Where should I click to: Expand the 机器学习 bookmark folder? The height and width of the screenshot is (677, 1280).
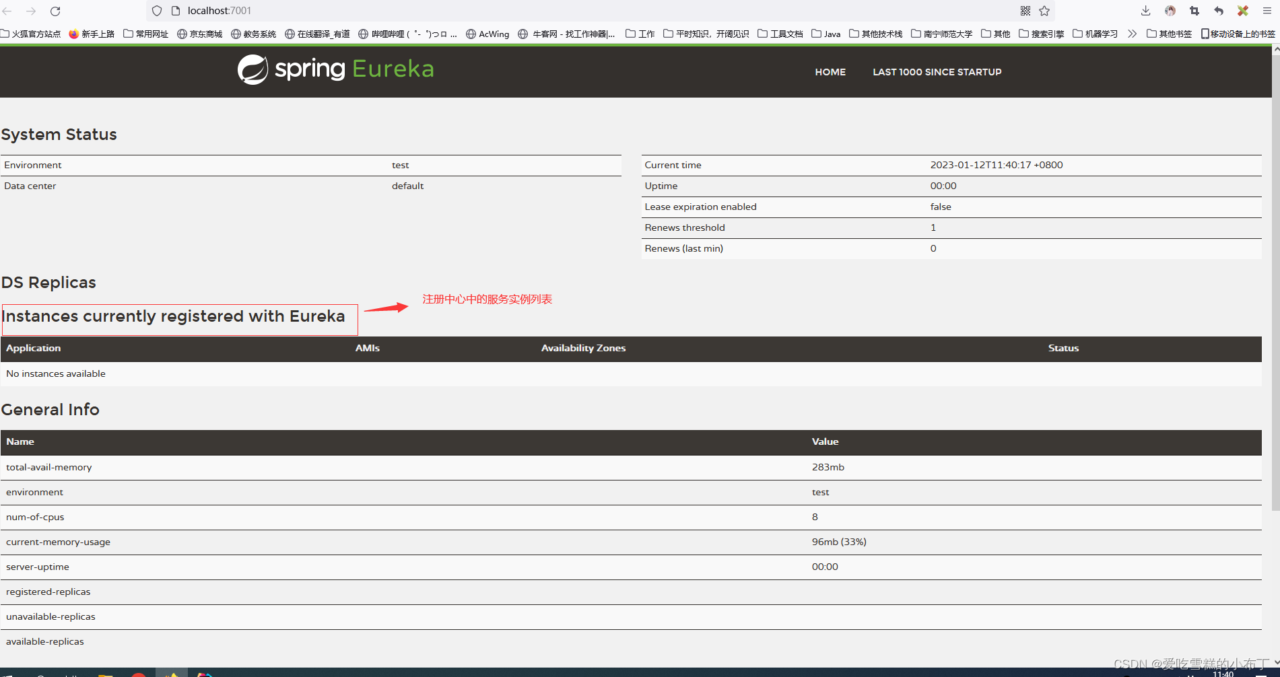click(1096, 34)
